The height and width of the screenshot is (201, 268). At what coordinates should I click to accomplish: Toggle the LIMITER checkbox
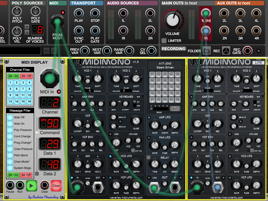pos(164,41)
